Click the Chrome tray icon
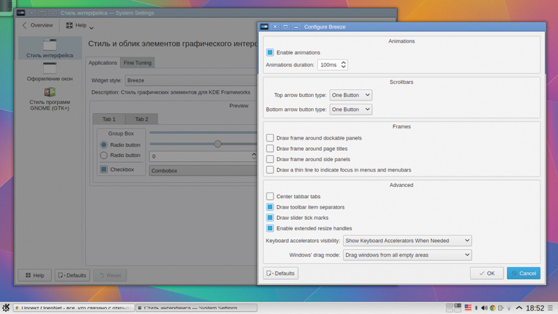This screenshot has width=558, height=314. [x=492, y=308]
